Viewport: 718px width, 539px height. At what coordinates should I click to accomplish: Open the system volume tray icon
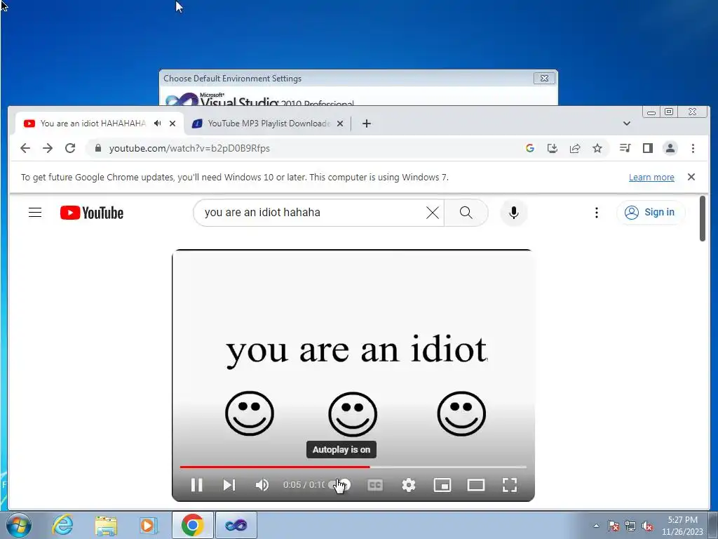pos(647,526)
